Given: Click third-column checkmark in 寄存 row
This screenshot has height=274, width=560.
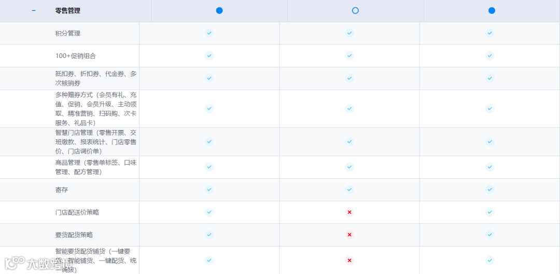Looking at the screenshot, I should click(489, 190).
